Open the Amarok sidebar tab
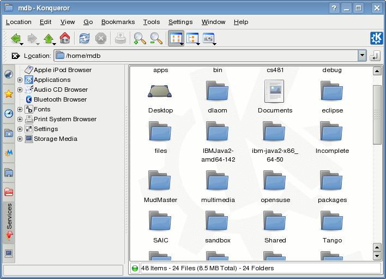 tap(9, 74)
